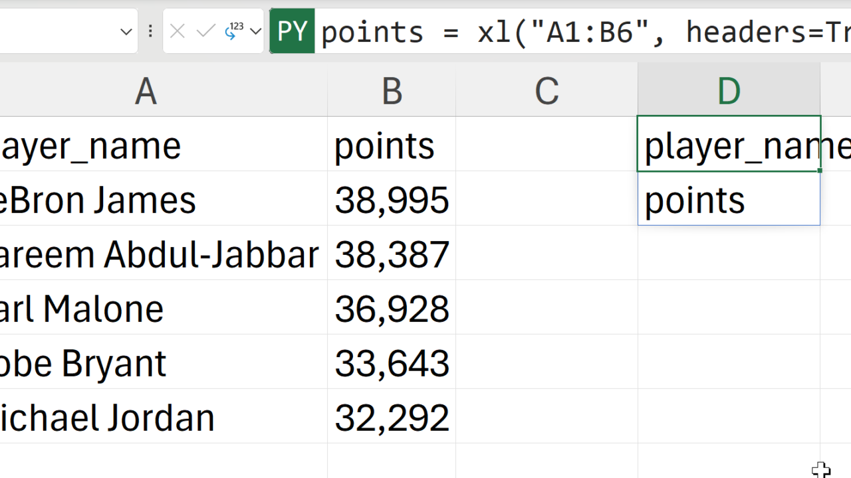Open the Python output type dropdown chevron
This screenshot has width=851, height=478.
pos(256,31)
